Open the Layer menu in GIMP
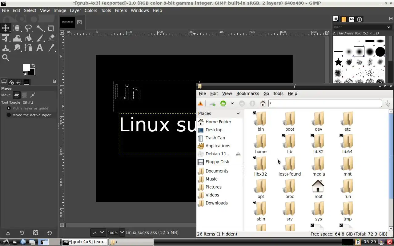394x246 pixels. [75, 10]
